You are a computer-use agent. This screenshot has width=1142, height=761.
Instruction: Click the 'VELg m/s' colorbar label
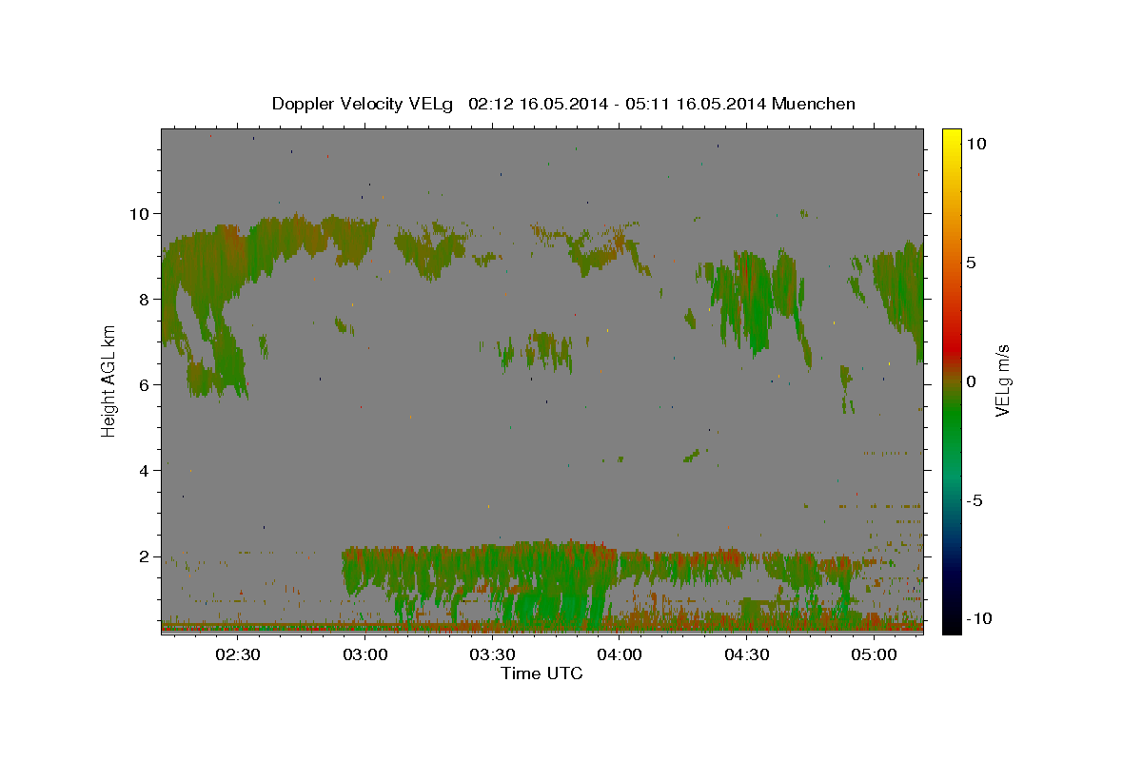(x=1002, y=381)
